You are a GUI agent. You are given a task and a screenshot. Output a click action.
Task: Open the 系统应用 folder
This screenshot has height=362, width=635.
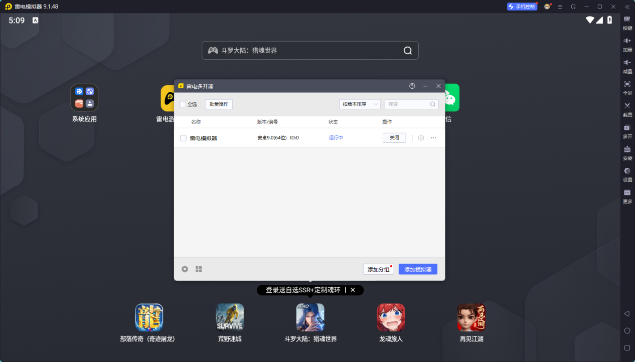coord(84,97)
